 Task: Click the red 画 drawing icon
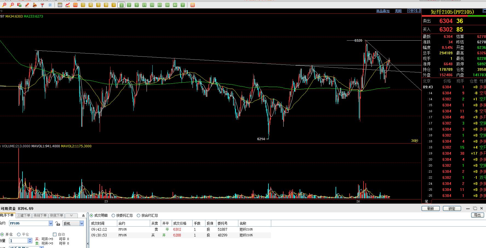[193, 5]
